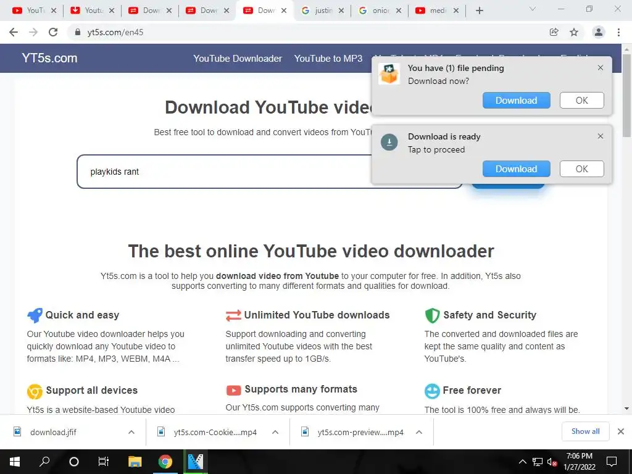Click the Quick and easy heading text
Viewport: 632px width, 474px height.
pos(82,315)
